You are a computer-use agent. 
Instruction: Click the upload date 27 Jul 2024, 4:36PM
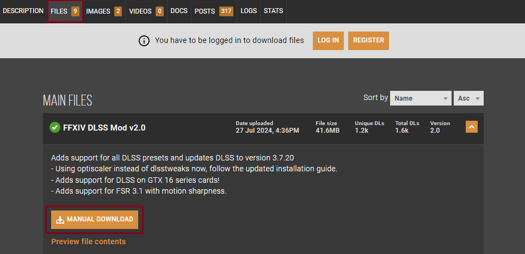point(268,131)
